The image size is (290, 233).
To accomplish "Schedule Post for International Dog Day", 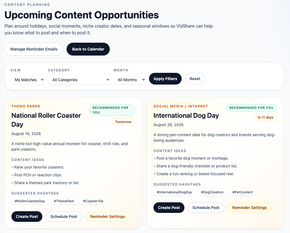I will (x=206, y=208).
